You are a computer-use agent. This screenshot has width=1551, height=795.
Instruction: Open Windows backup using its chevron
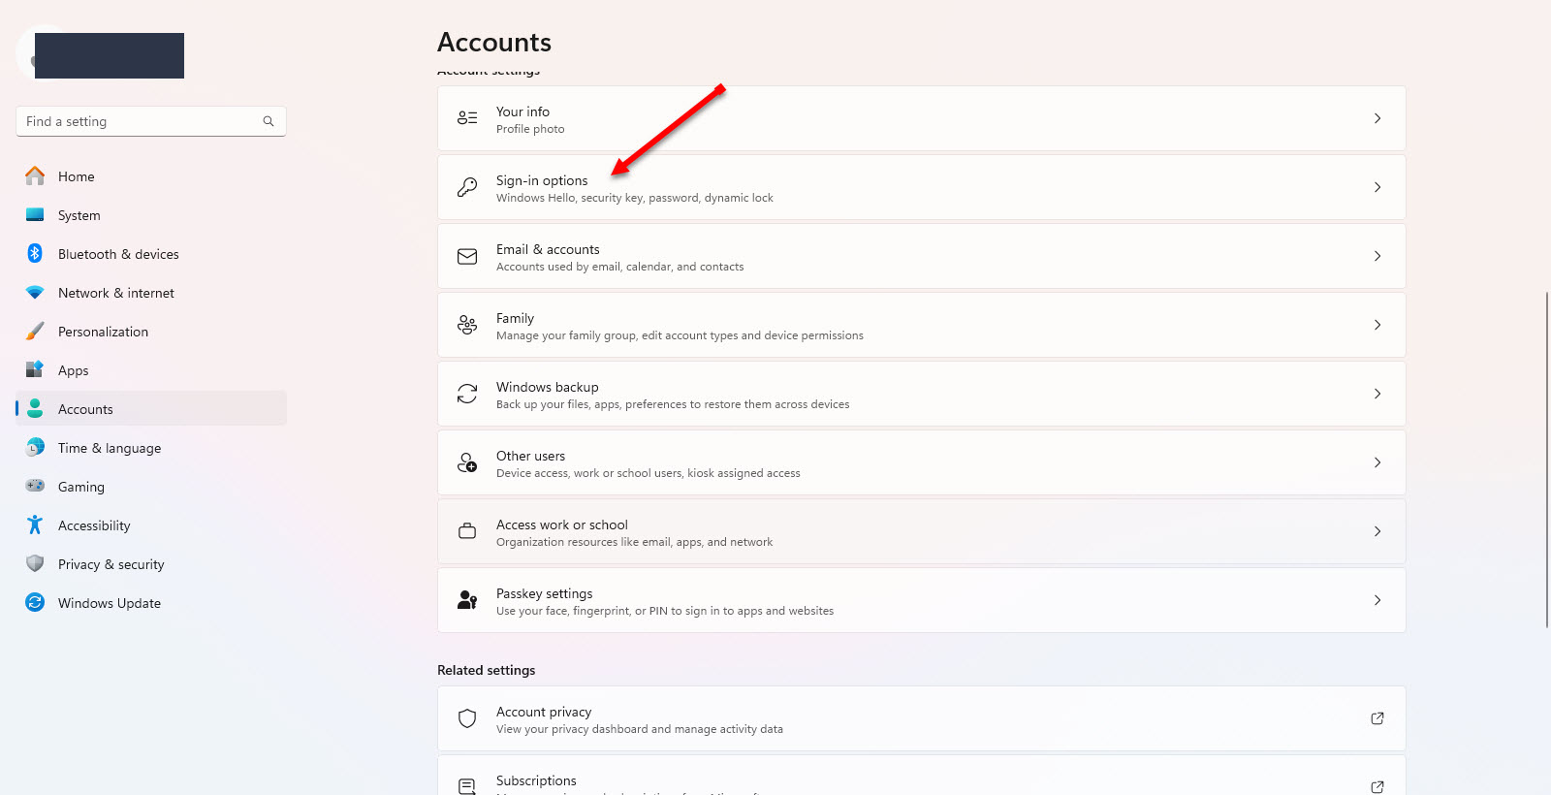click(1377, 394)
